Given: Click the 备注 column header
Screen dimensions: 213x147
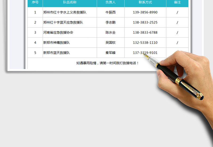Looking at the screenshot, I should coord(177,2).
